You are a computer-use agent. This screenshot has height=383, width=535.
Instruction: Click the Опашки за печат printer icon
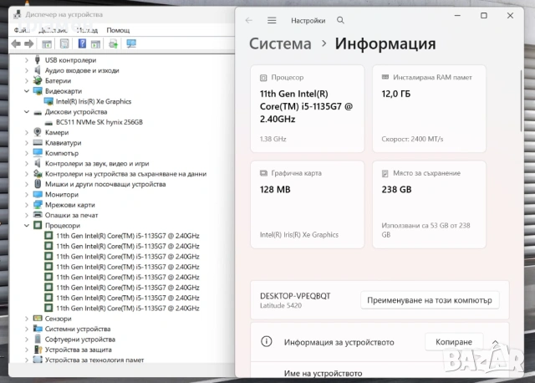click(38, 215)
